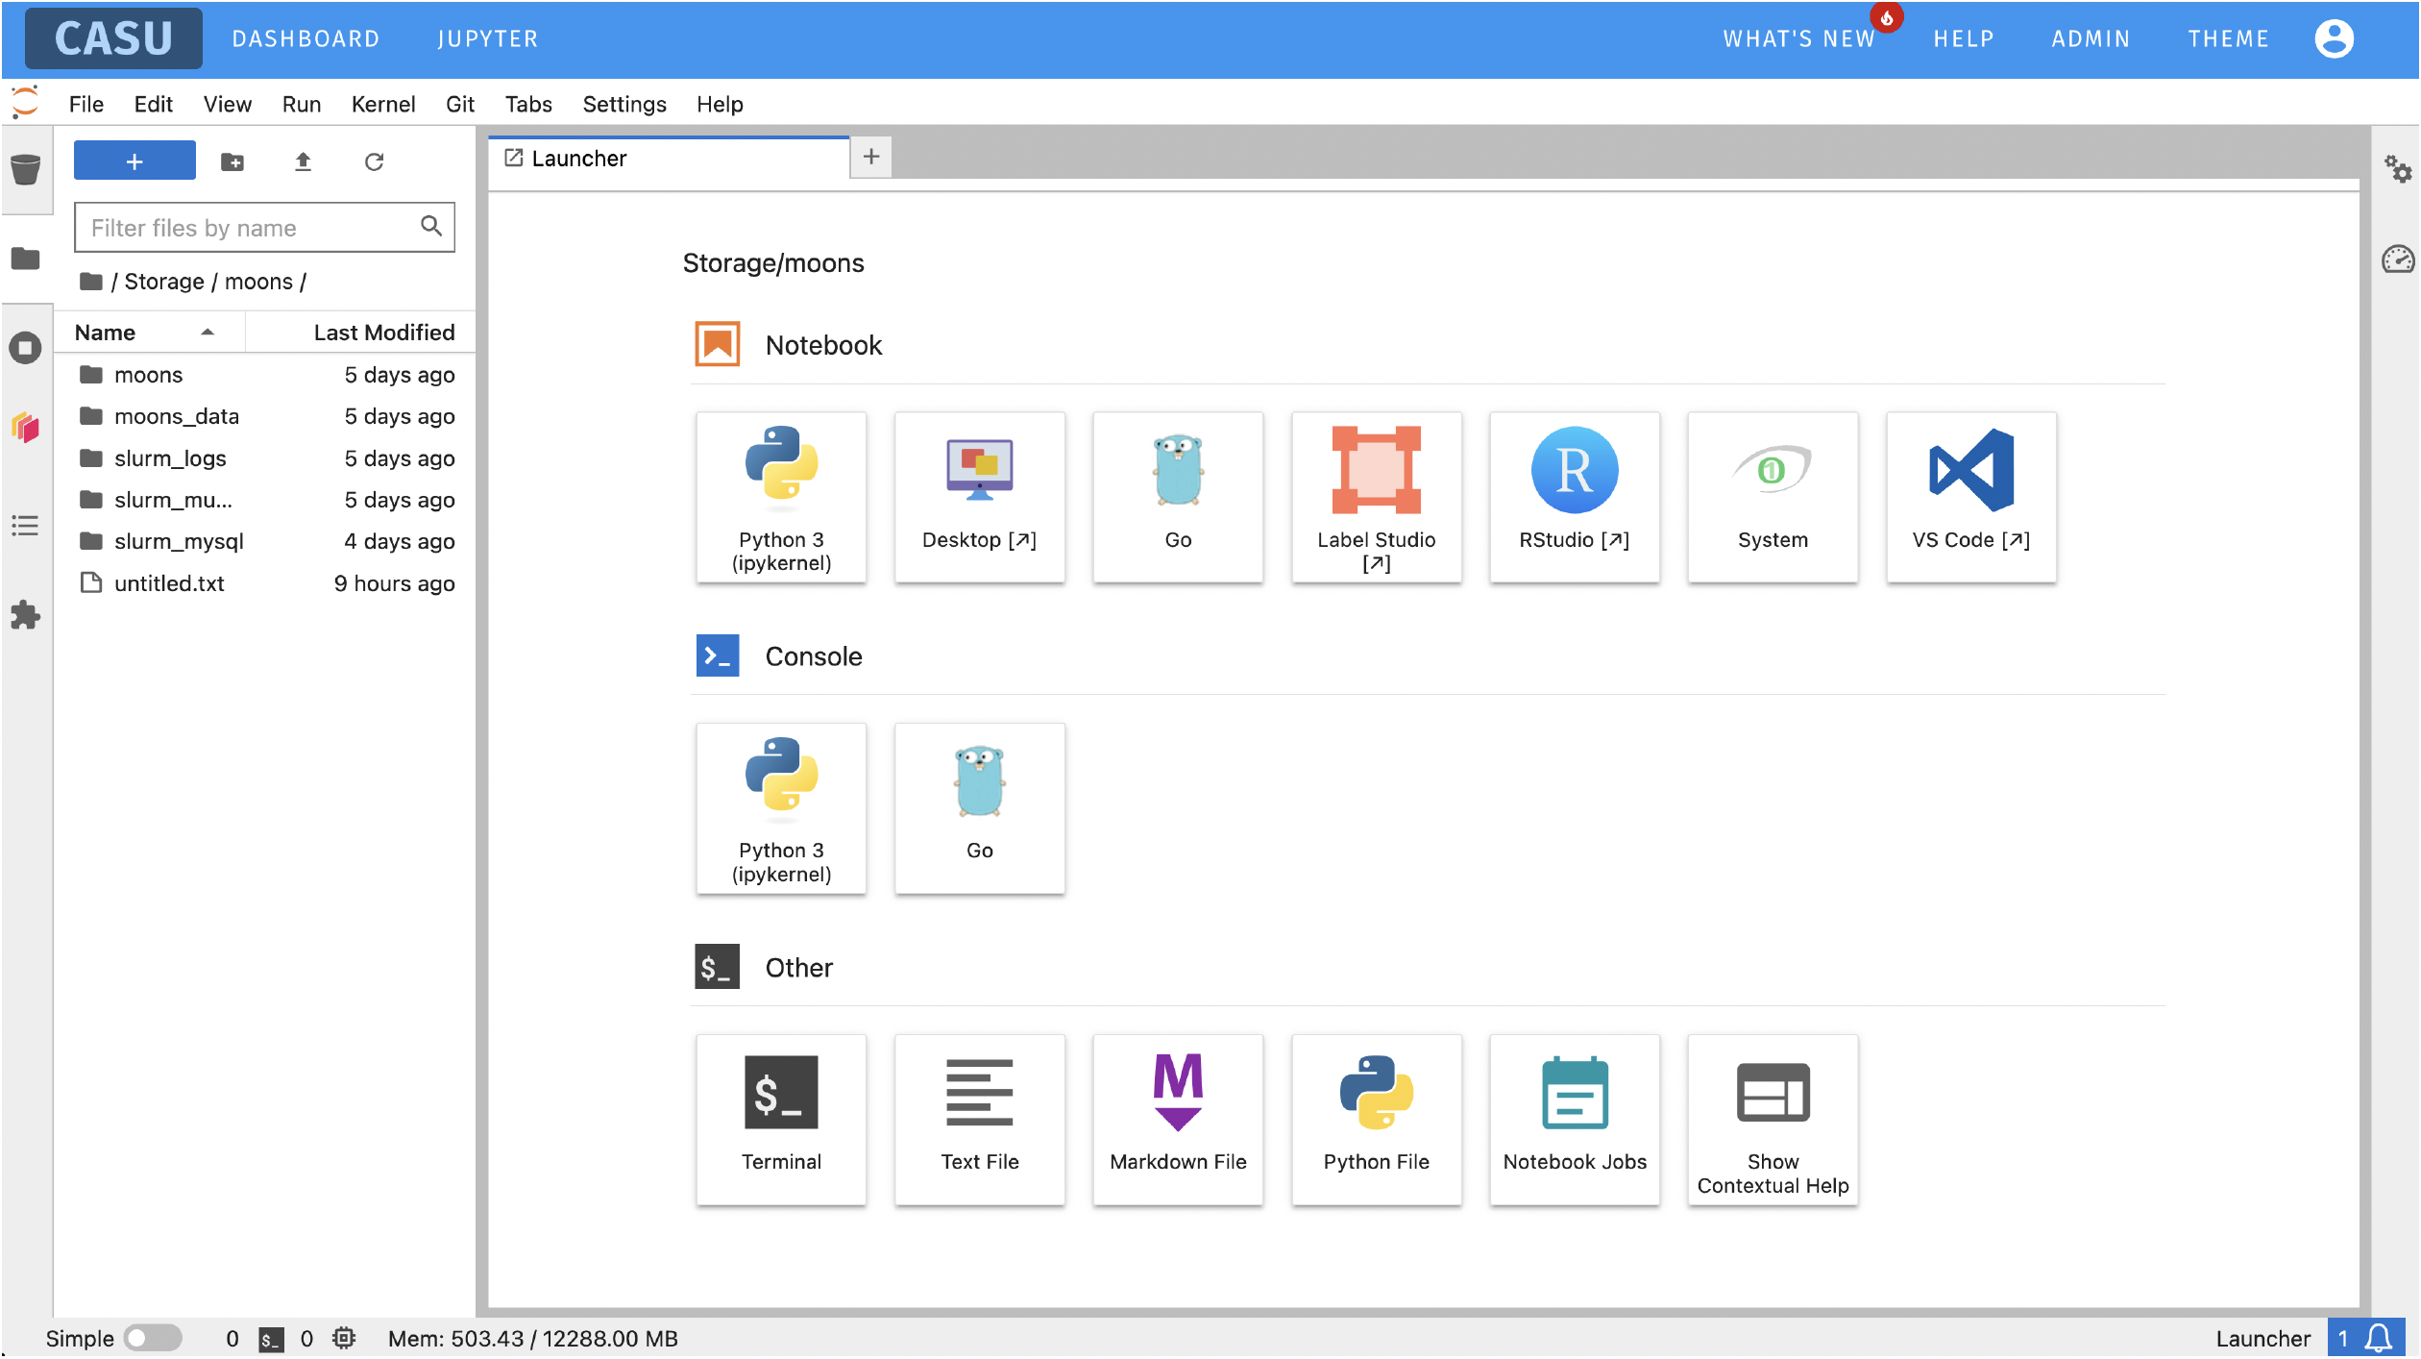
Task: Click the New Folder icon
Action: pyautogui.click(x=232, y=161)
